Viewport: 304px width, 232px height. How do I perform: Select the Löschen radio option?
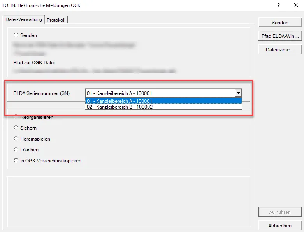pos(16,149)
